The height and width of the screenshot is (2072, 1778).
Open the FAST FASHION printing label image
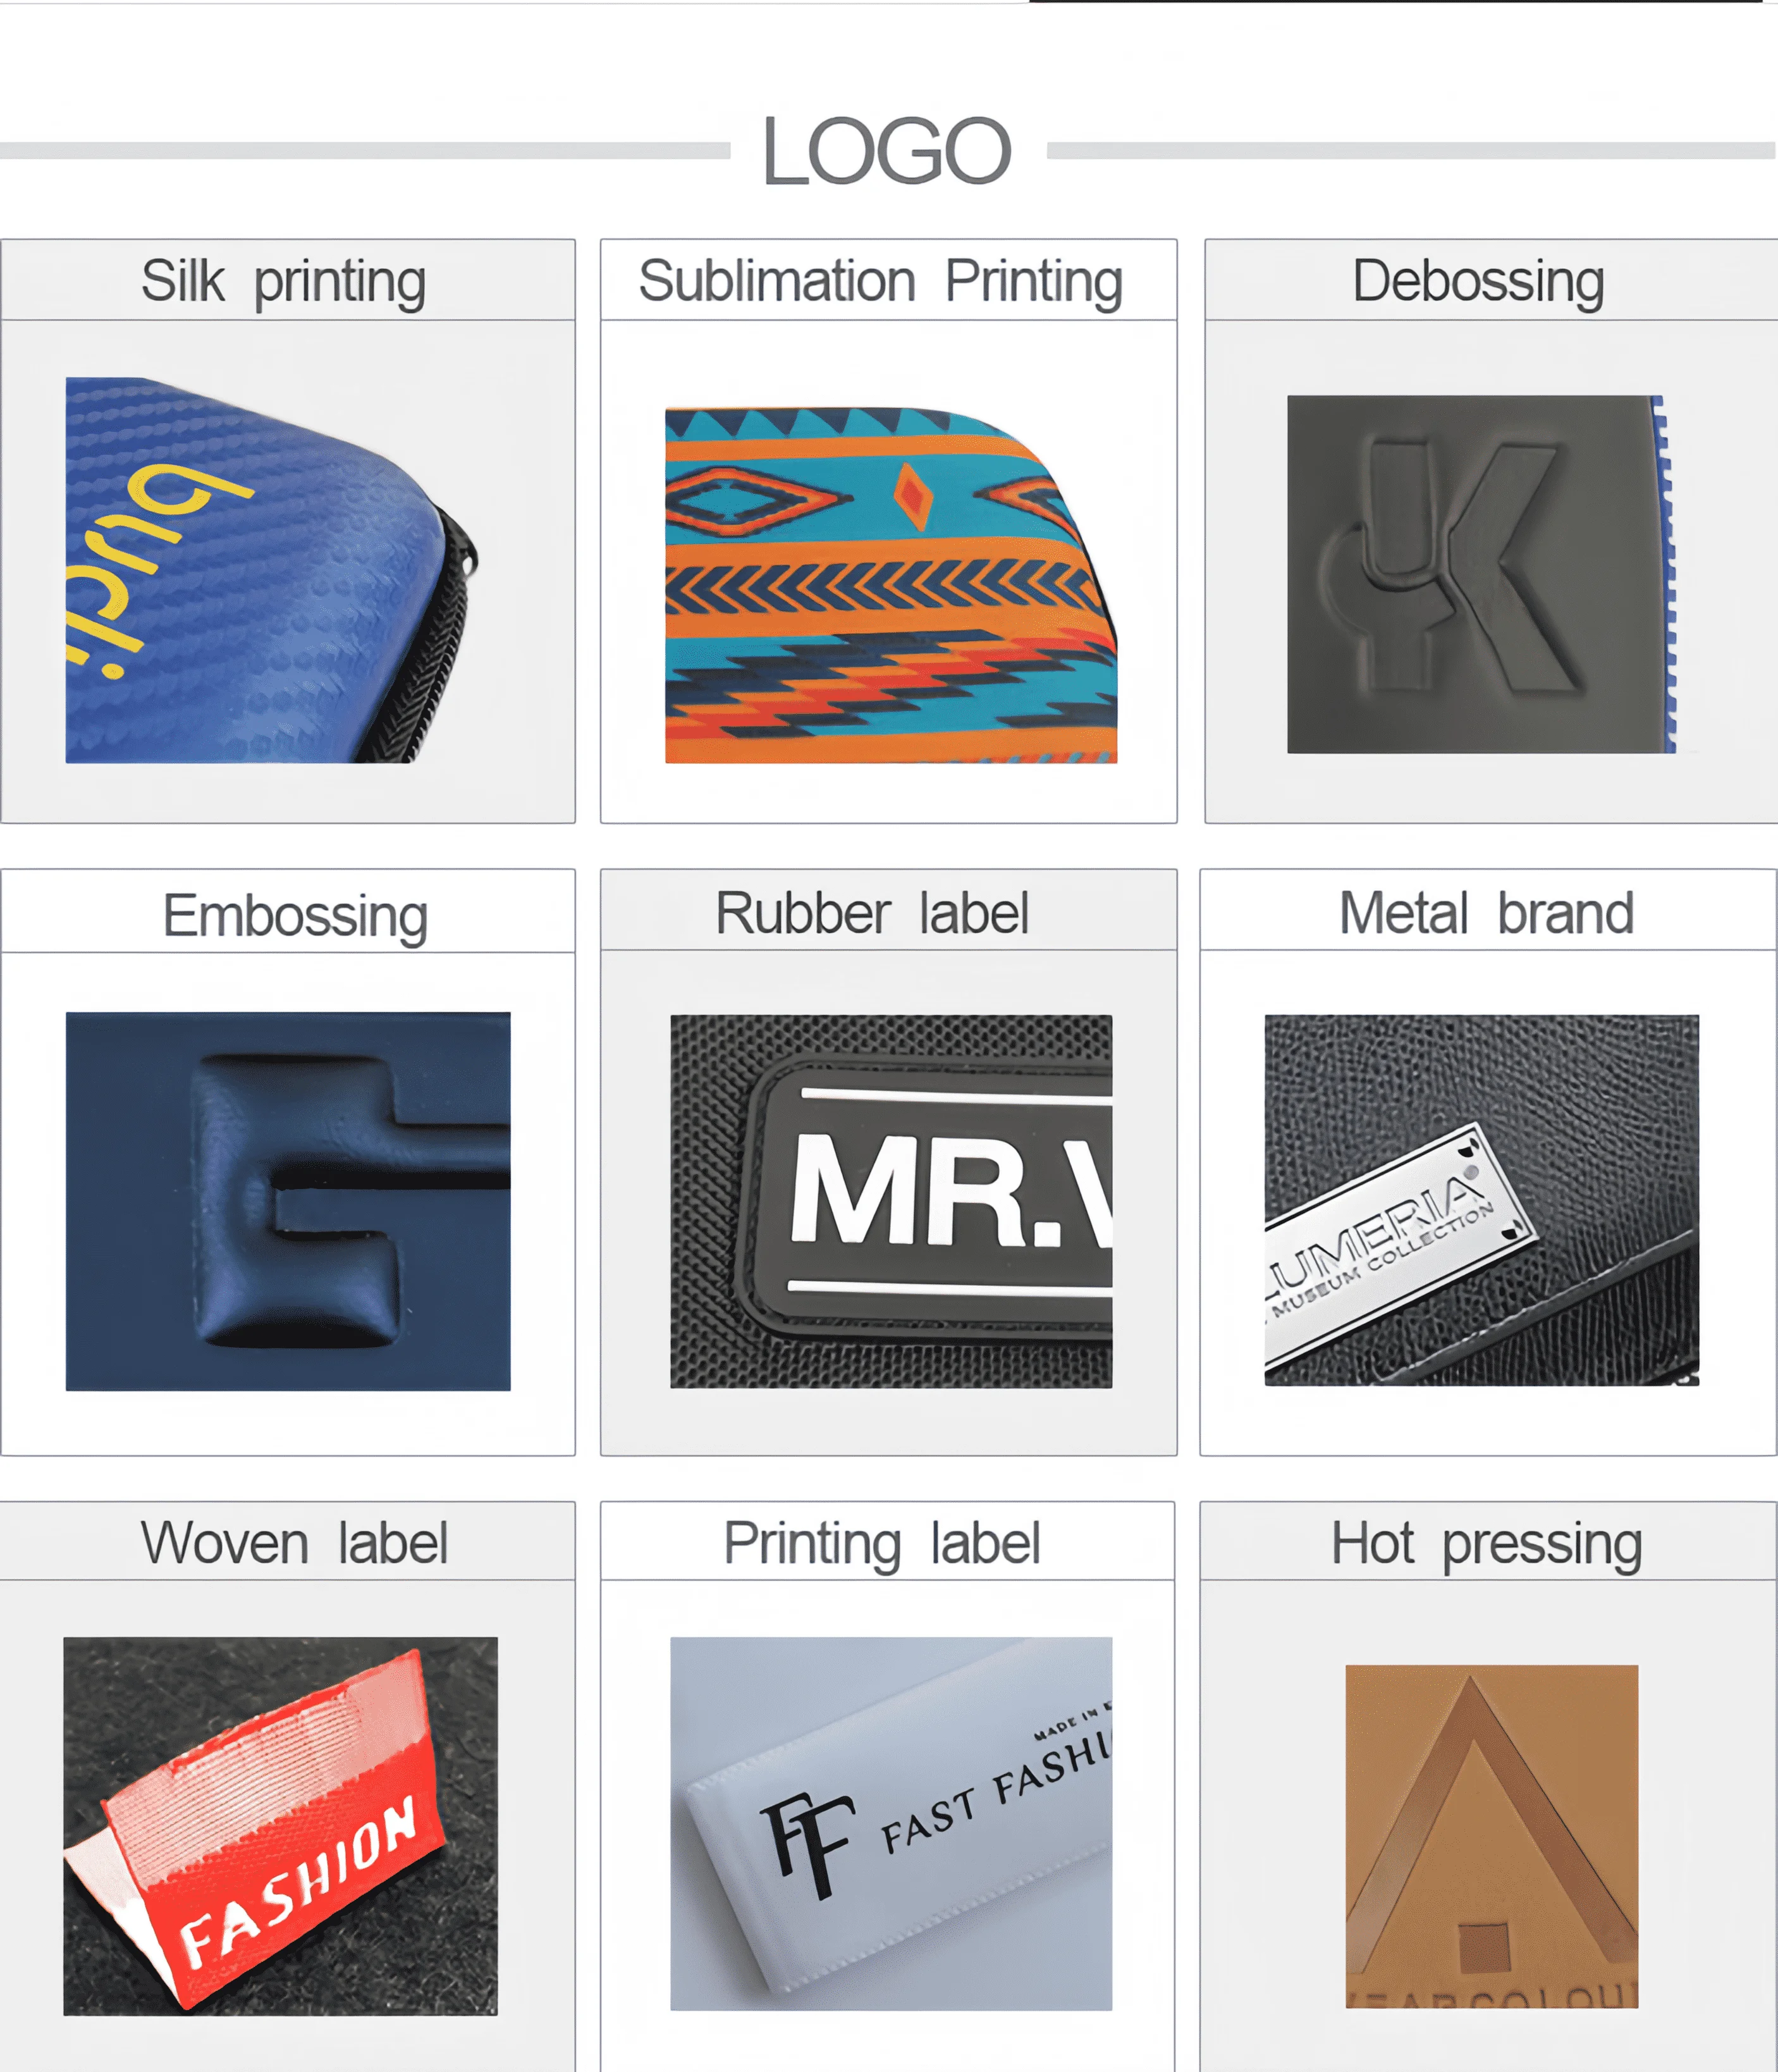coord(890,1824)
